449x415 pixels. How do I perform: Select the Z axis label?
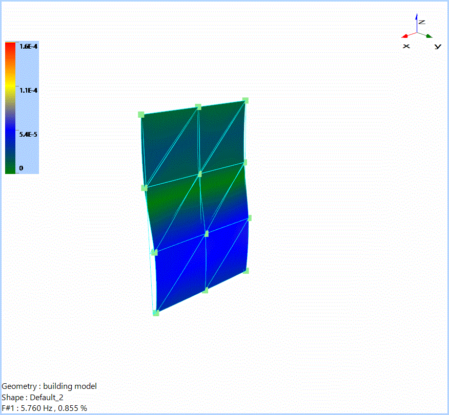click(421, 22)
